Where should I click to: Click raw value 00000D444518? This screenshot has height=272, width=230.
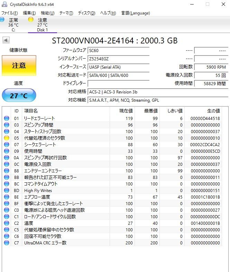[x=205, y=119]
